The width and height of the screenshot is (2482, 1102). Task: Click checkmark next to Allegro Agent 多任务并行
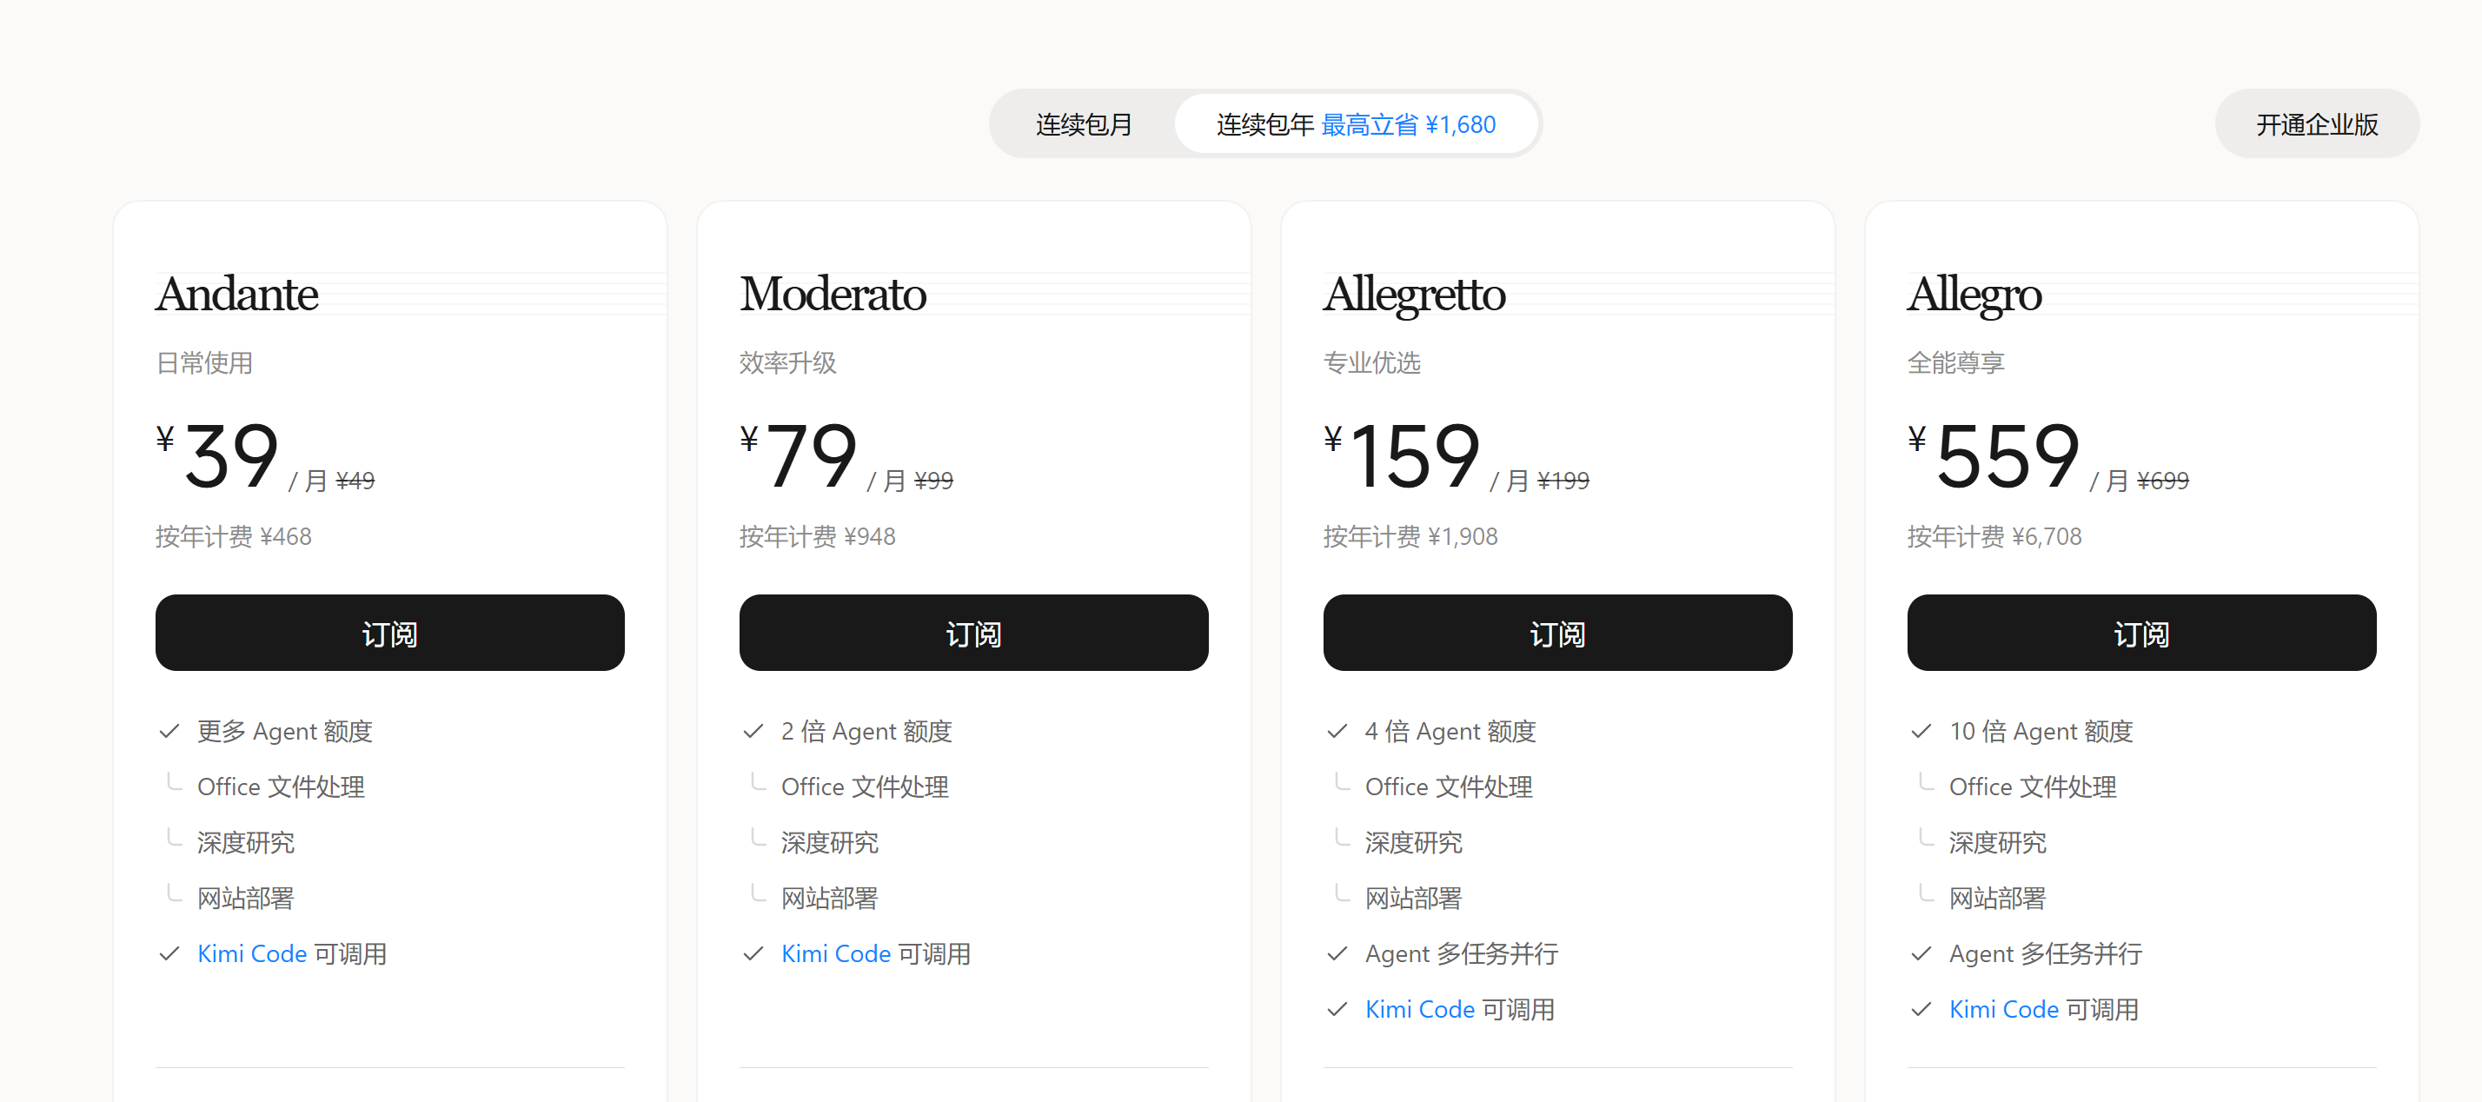[1921, 953]
